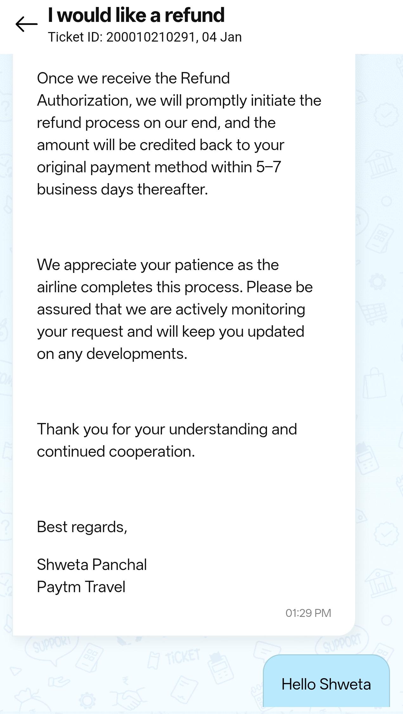The image size is (403, 714).
Task: Tap '04 Jan' date in header
Action: pos(222,37)
